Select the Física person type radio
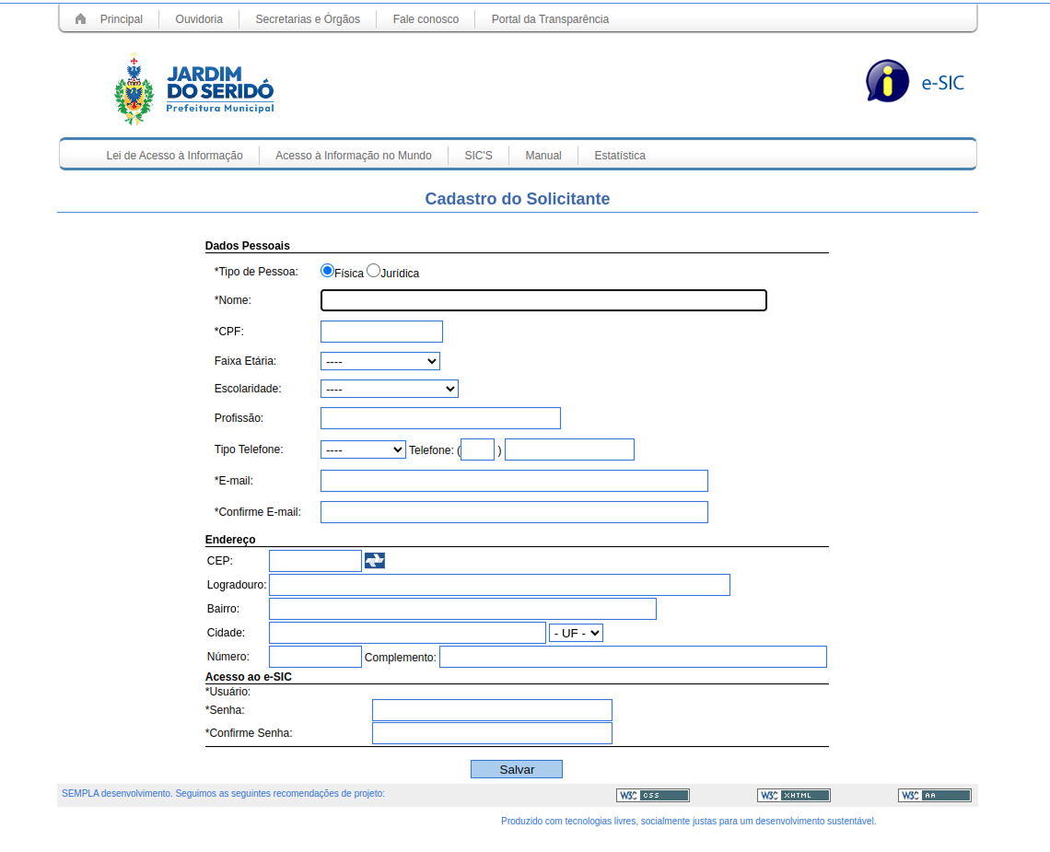The width and height of the screenshot is (1050, 852). tap(327, 271)
